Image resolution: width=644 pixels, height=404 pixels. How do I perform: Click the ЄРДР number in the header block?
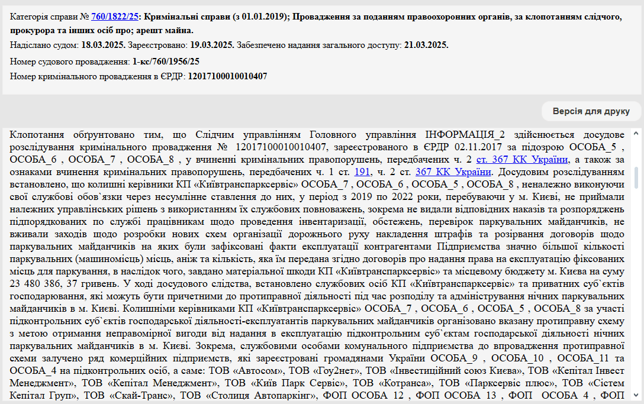click(227, 76)
